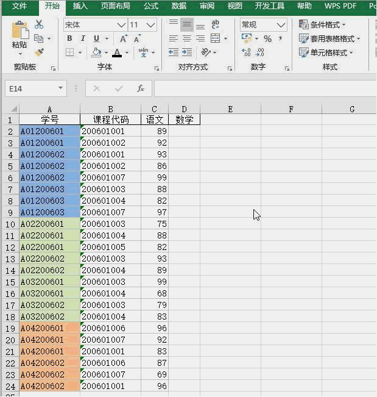
Task: Click the wrap text icon
Action: click(215, 24)
